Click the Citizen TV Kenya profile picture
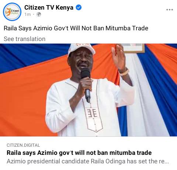The height and width of the screenshot is (170, 177). point(12,12)
